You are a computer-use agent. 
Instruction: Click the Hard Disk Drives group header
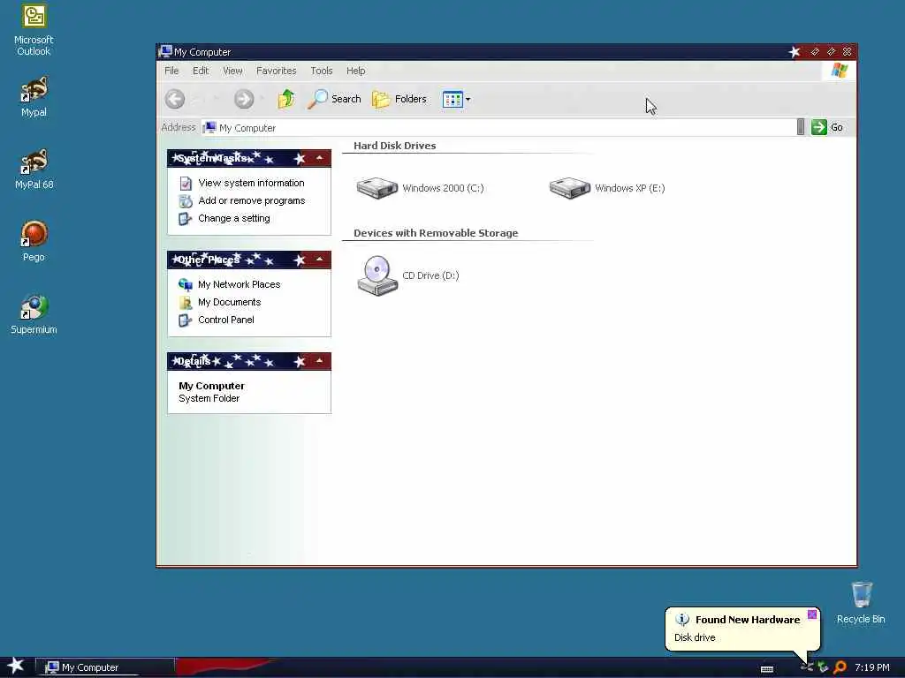coord(395,146)
